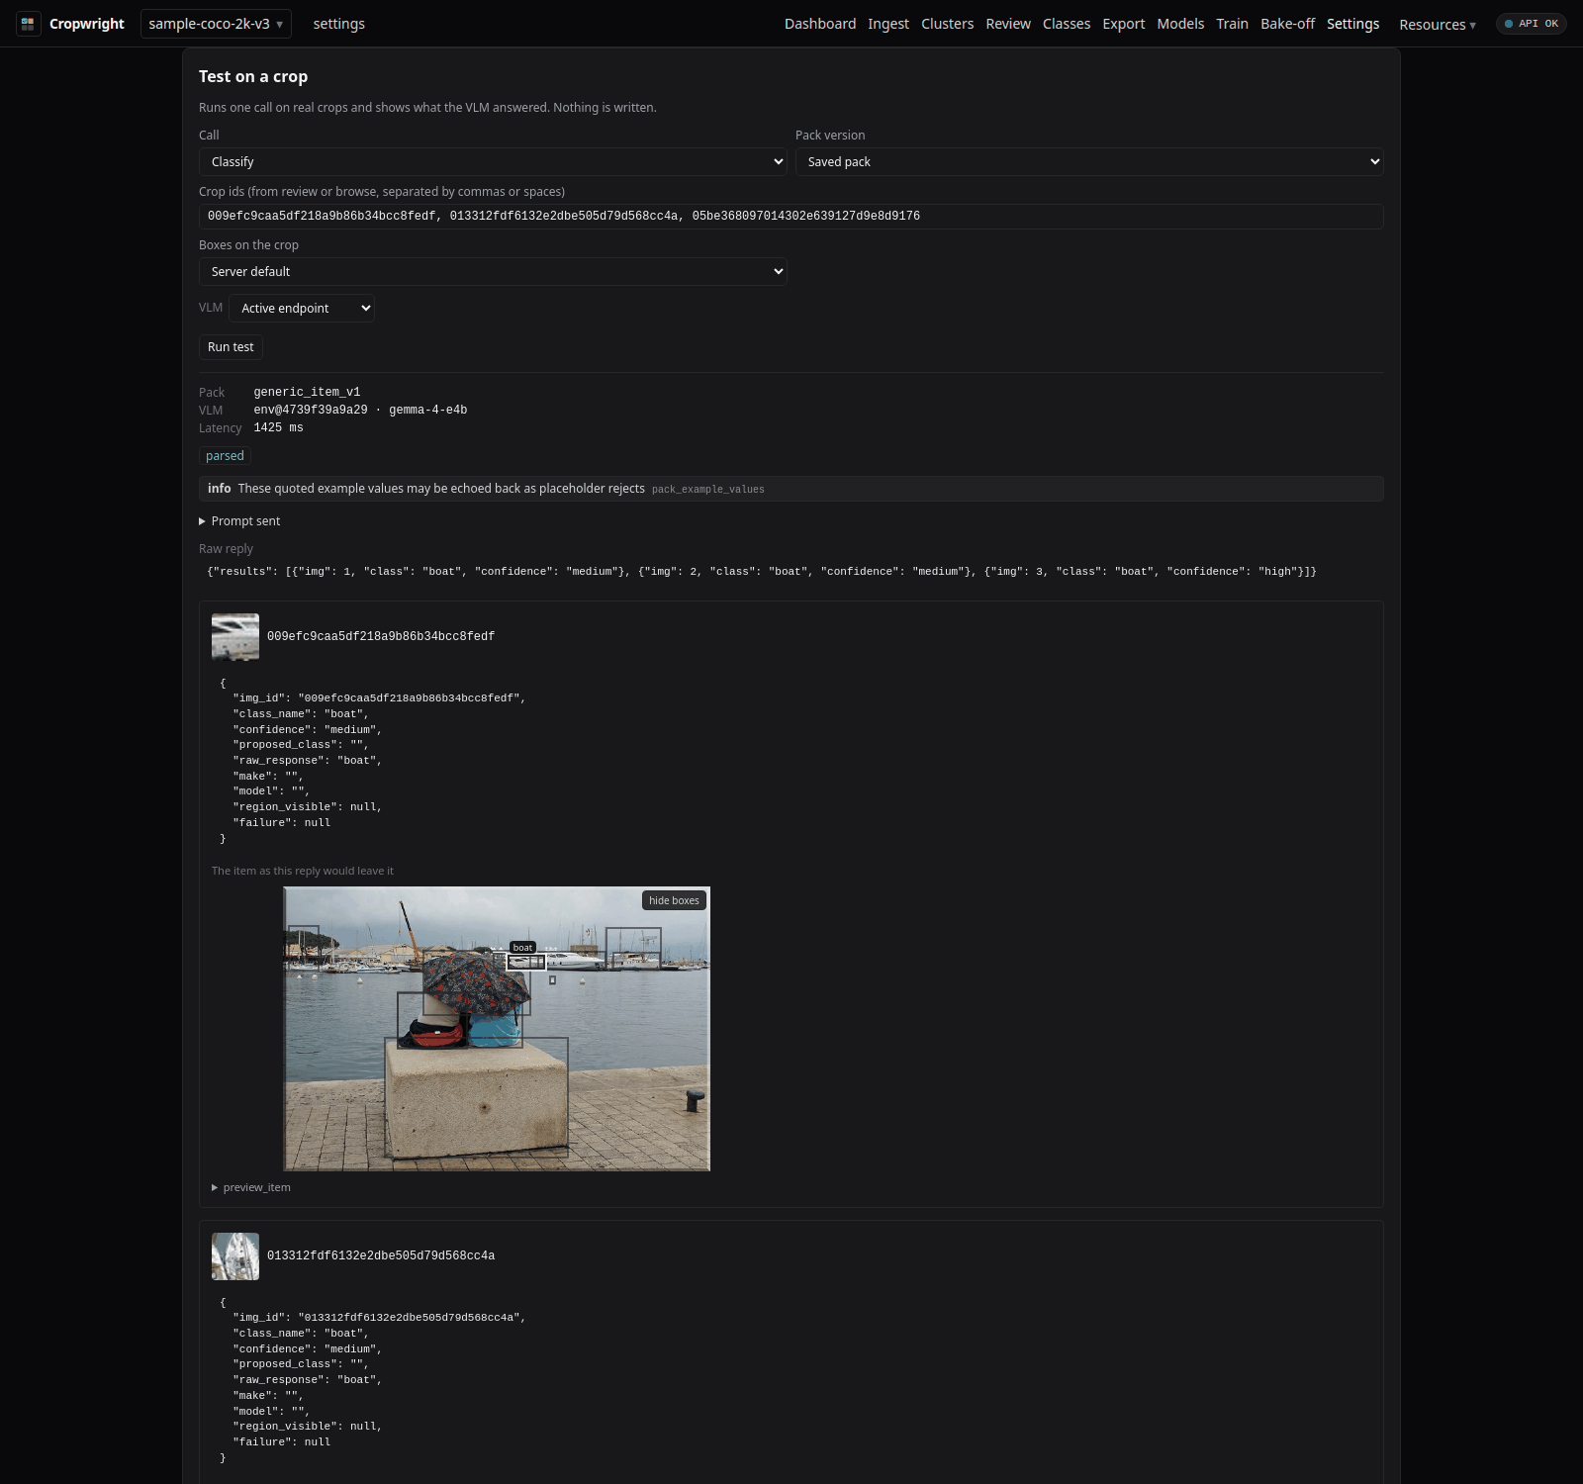Open the Call dropdown set to Classify
The image size is (1583, 1484).
493,161
